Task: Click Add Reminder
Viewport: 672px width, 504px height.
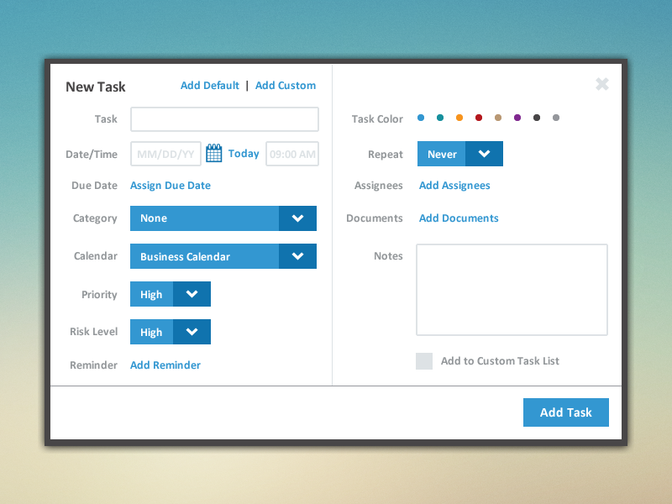Action: click(165, 365)
